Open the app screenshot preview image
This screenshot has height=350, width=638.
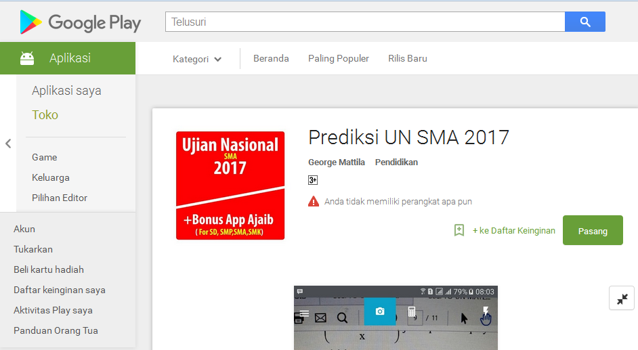tap(396, 318)
